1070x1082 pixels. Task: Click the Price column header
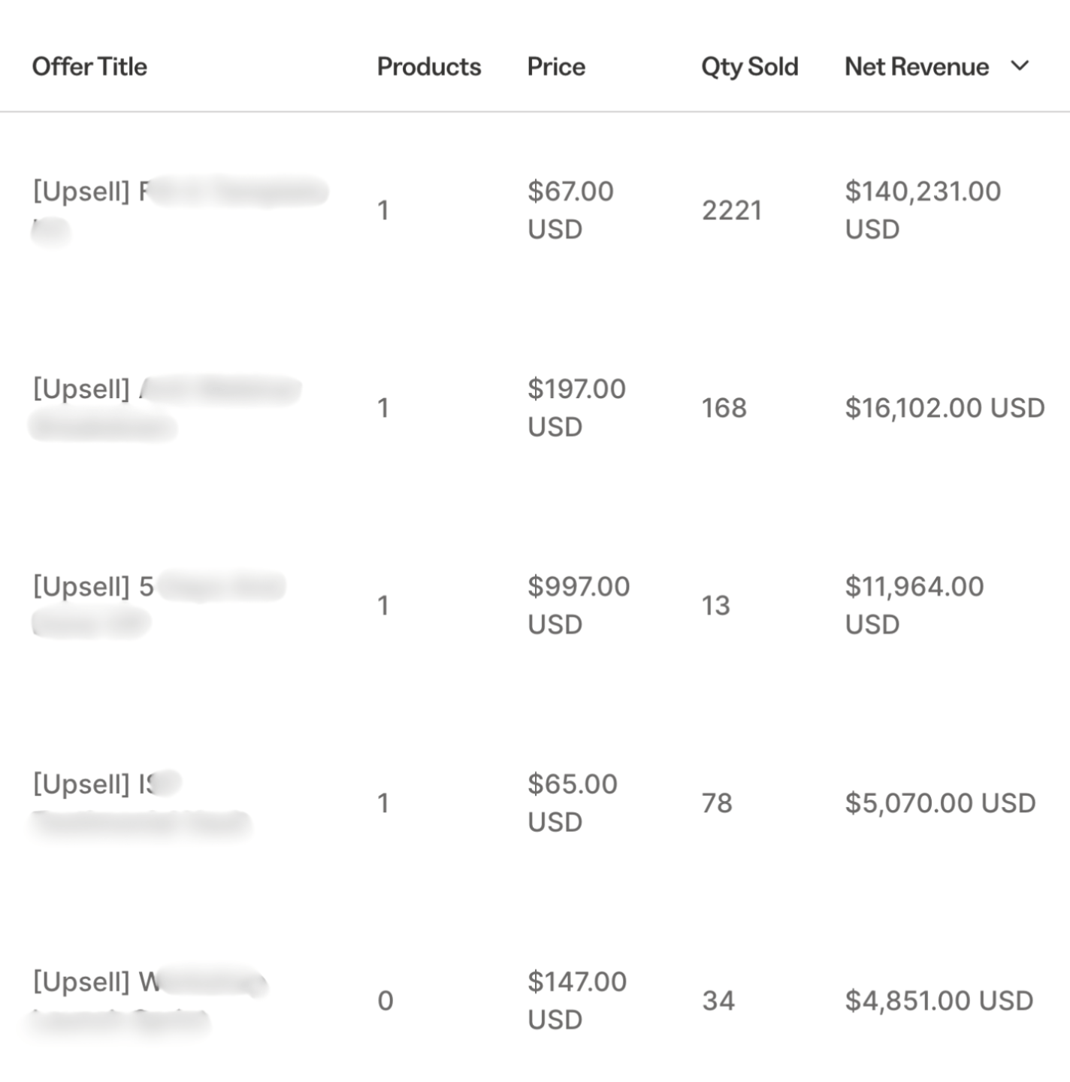click(x=555, y=67)
